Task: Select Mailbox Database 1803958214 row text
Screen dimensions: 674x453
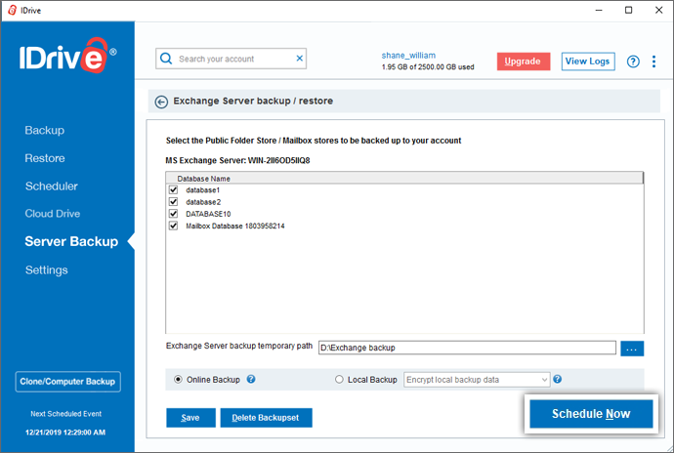Action: tap(235, 226)
